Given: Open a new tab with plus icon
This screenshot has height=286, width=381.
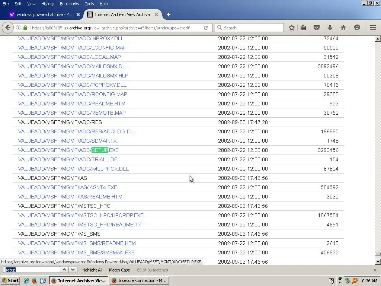Looking at the screenshot, I should [x=169, y=15].
